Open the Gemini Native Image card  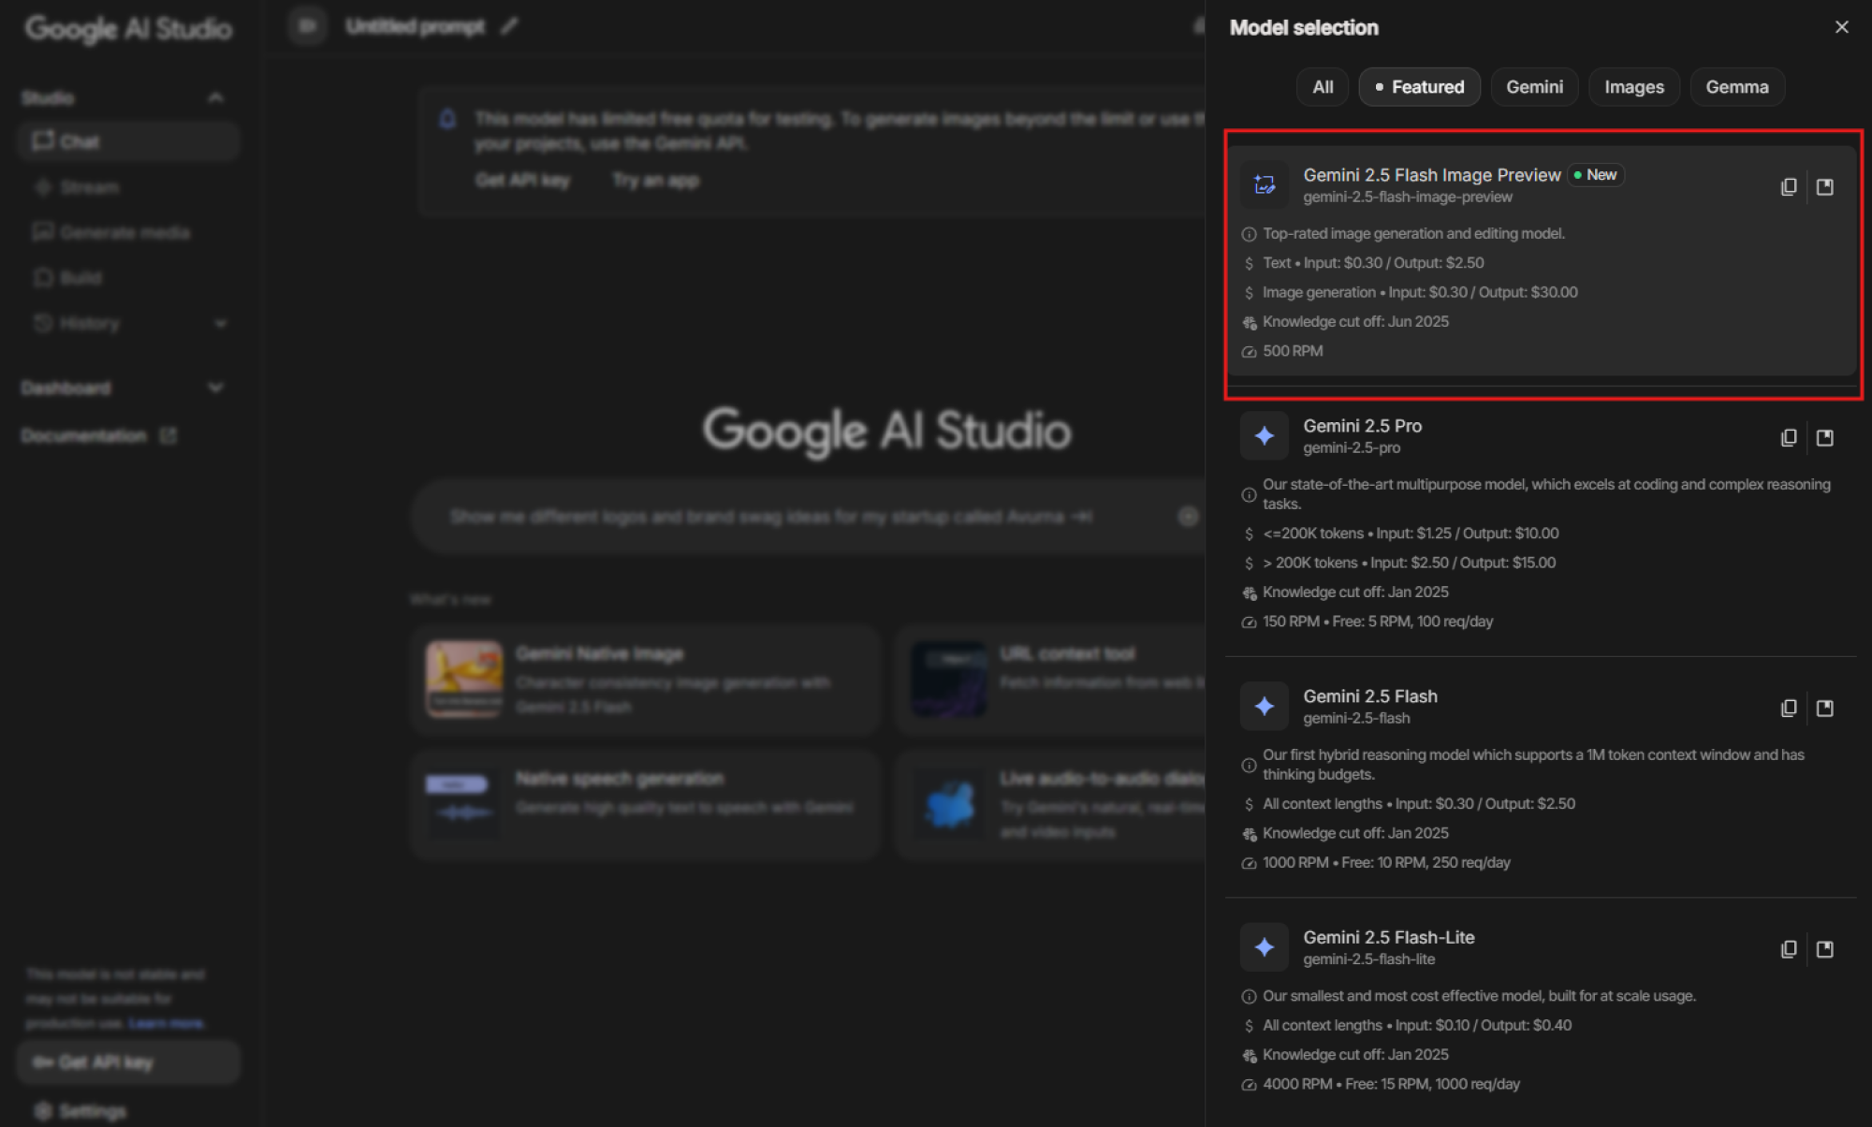click(646, 680)
